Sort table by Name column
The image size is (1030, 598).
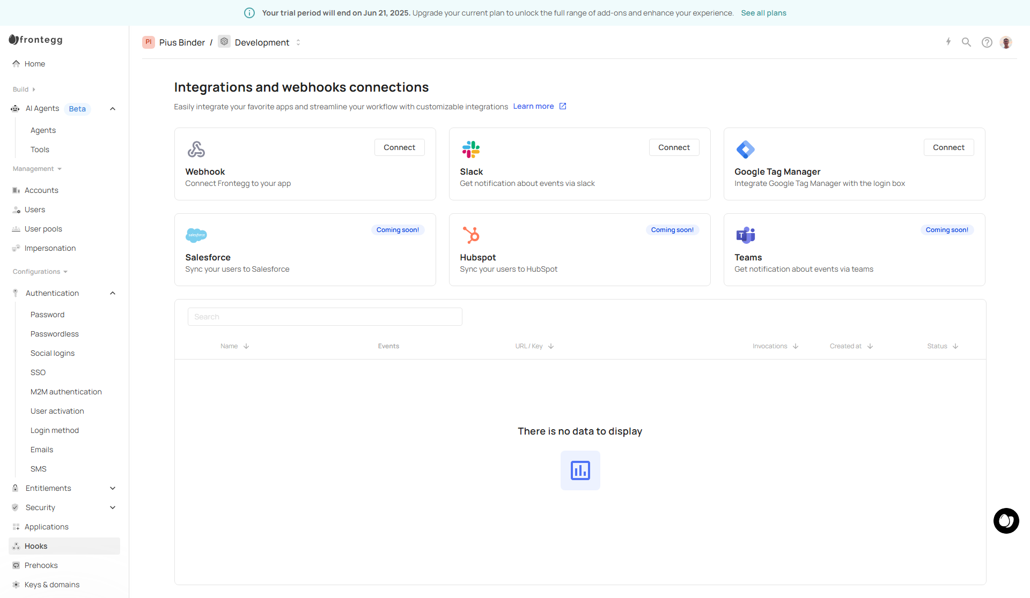click(235, 346)
